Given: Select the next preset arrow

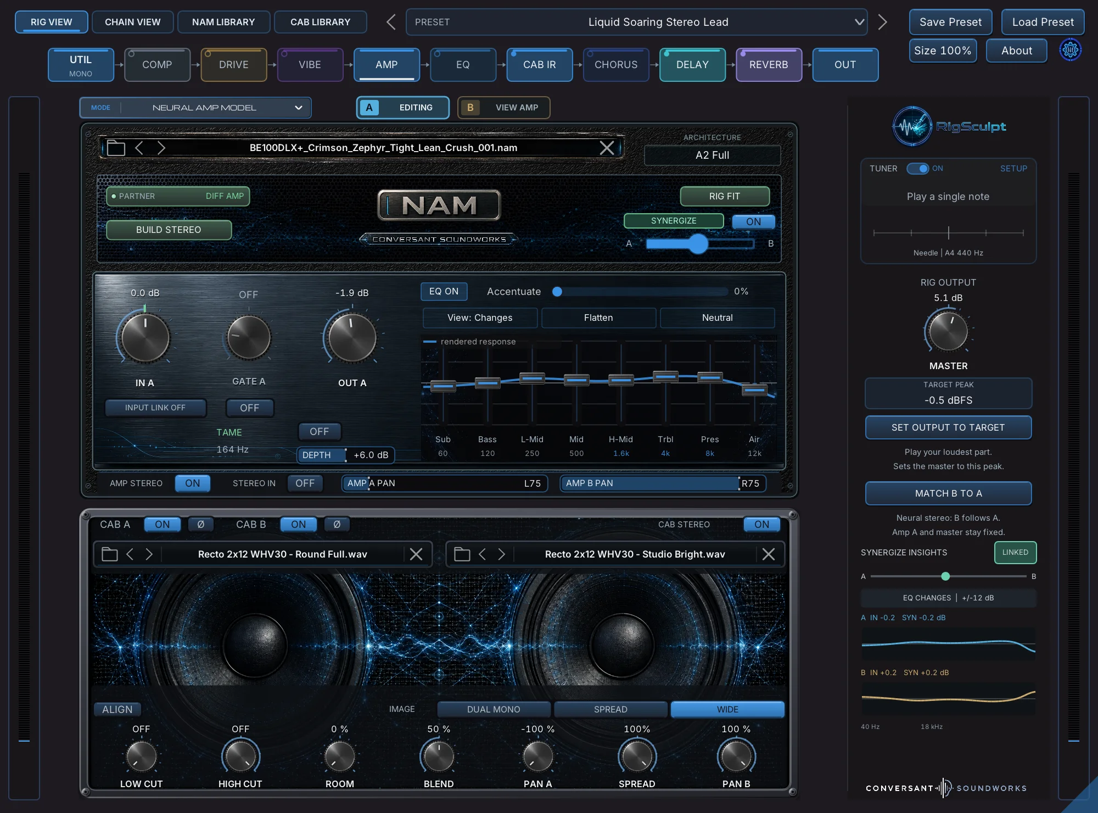Looking at the screenshot, I should 882,22.
